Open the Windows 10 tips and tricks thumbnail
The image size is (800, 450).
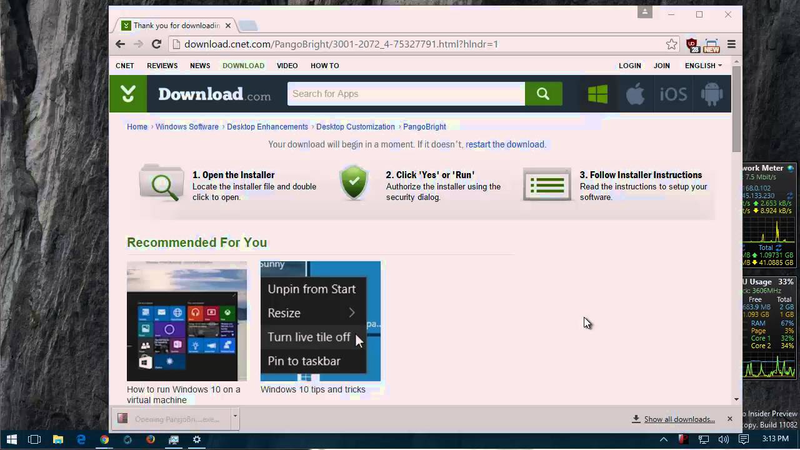(321, 321)
